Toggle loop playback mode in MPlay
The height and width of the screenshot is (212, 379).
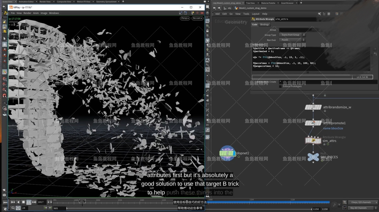pos(13,208)
